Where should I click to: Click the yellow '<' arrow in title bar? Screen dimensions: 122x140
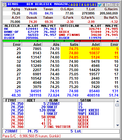coord(69,5)
